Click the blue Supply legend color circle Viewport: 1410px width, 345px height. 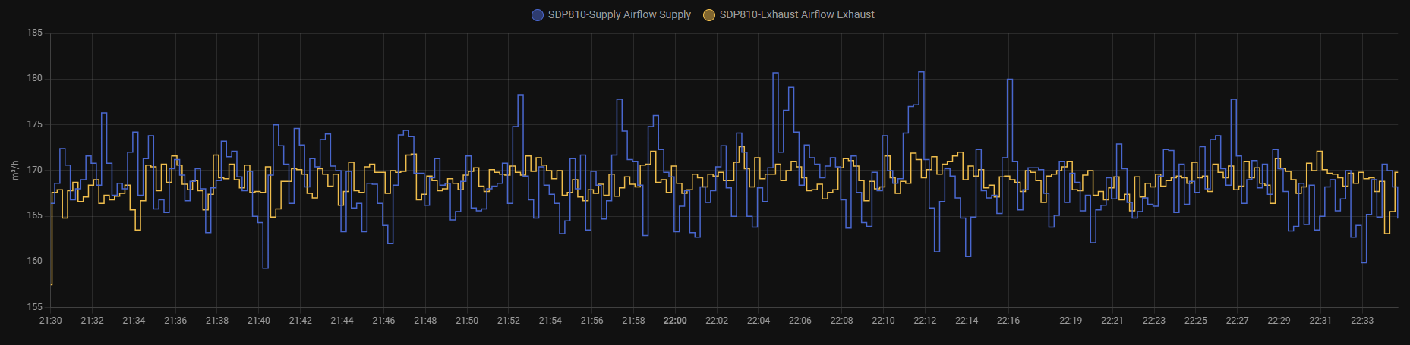pyautogui.click(x=538, y=14)
